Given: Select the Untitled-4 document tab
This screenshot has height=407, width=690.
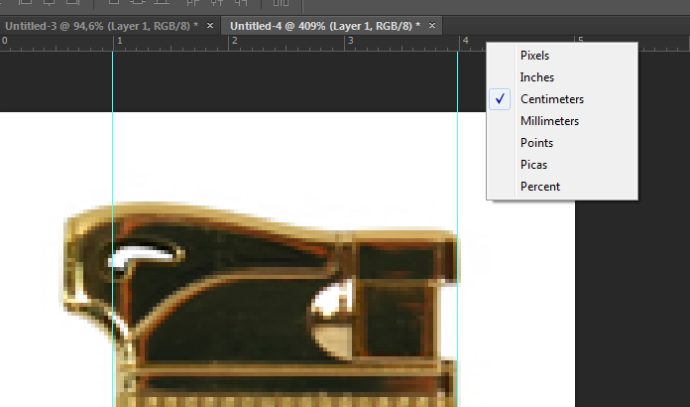Looking at the screenshot, I should click(x=324, y=24).
